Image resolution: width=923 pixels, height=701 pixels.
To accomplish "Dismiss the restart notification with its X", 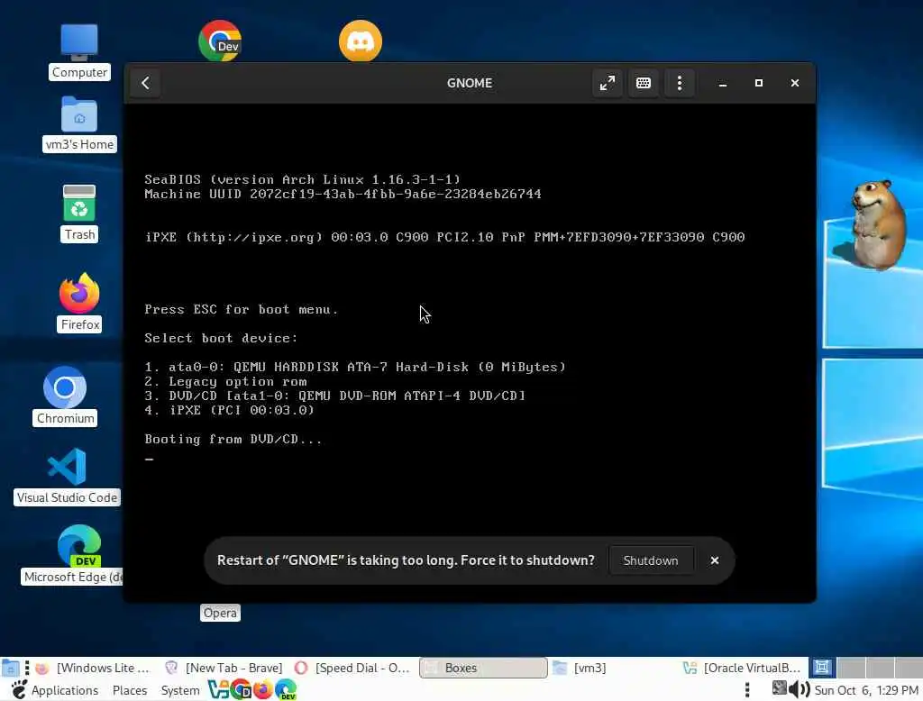I will coord(714,560).
